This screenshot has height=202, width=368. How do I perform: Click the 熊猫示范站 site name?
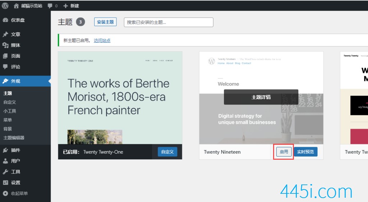pyautogui.click(x=32, y=6)
